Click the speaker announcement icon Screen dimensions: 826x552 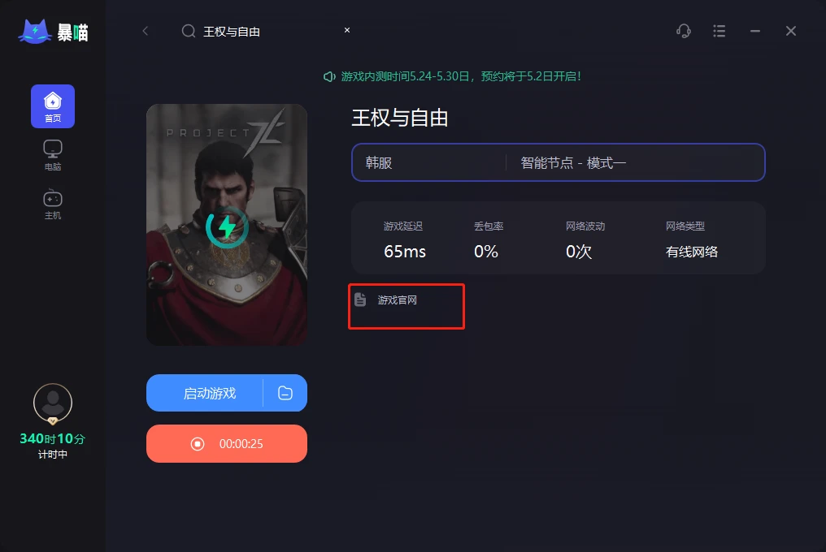[x=329, y=77]
